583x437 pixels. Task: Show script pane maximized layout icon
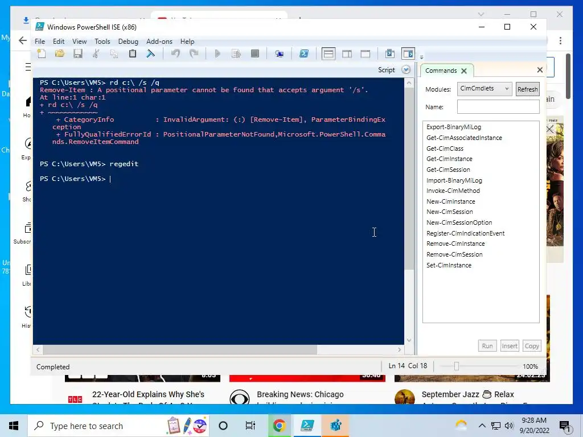(x=366, y=54)
